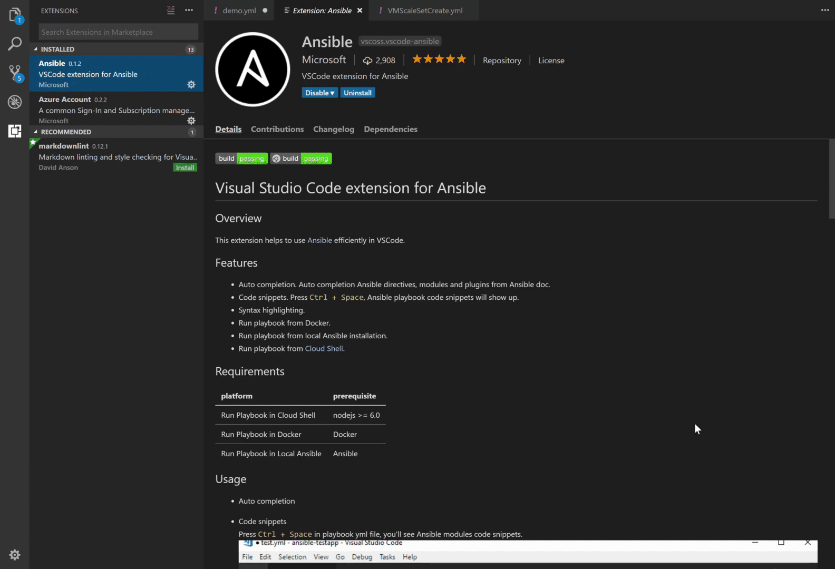Image resolution: width=835 pixels, height=569 pixels.
Task: Select Ansible extension in installed list
Action: [116, 73]
